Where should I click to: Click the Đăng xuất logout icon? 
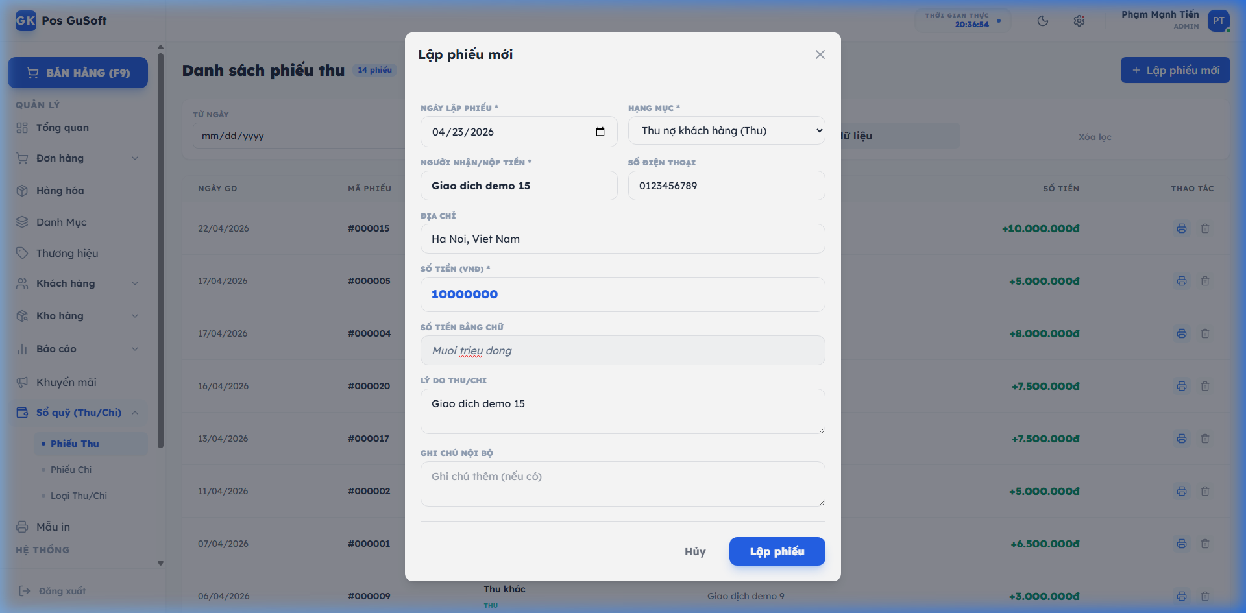pyautogui.click(x=25, y=591)
